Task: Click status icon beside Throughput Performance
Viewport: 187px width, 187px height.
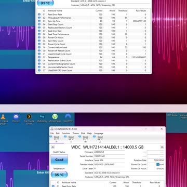Action: [39, 18]
